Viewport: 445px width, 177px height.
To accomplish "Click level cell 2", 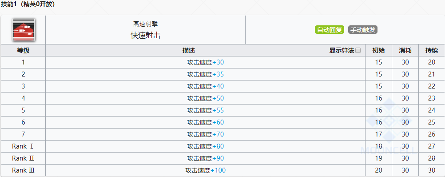I will click(x=23, y=74).
